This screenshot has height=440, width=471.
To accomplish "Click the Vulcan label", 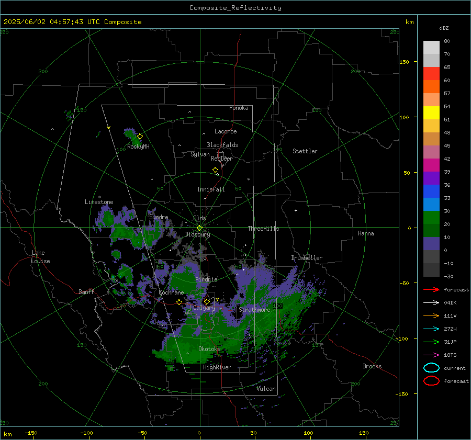I will [266, 389].
